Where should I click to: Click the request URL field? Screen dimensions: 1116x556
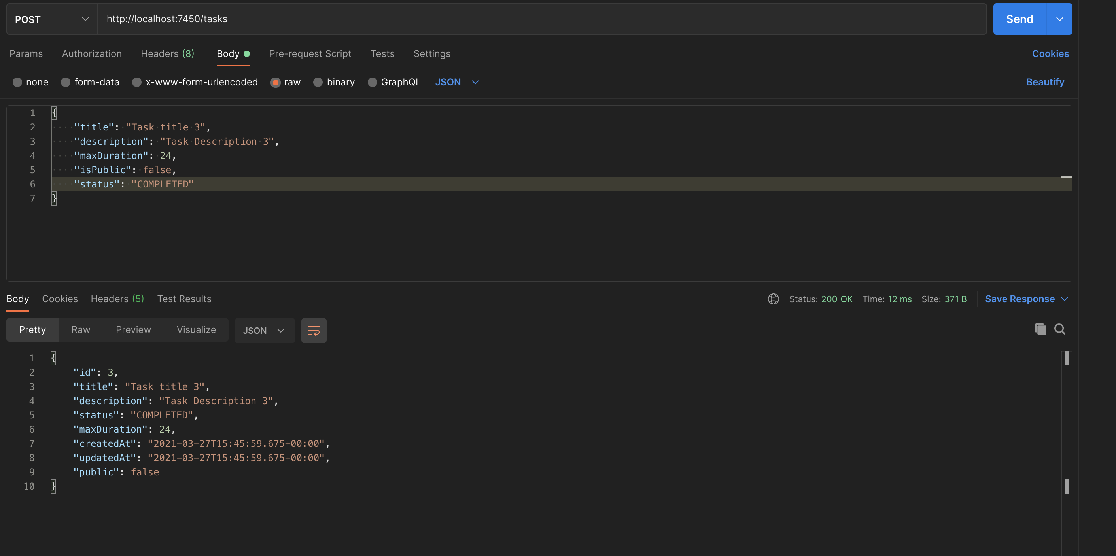pyautogui.click(x=542, y=19)
